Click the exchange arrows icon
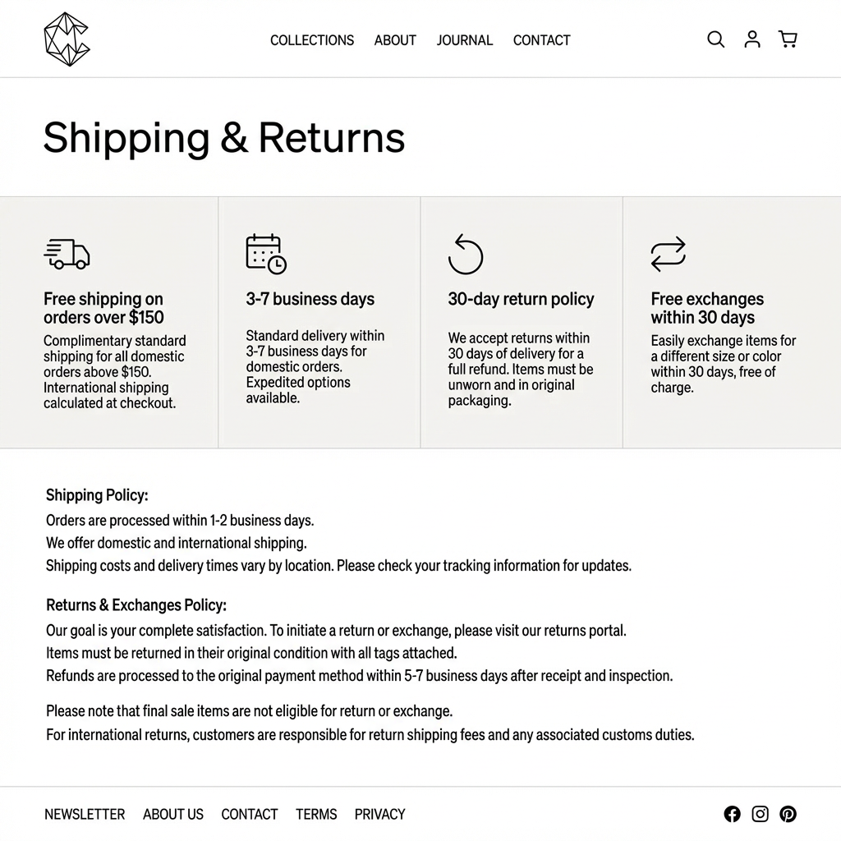 (668, 254)
